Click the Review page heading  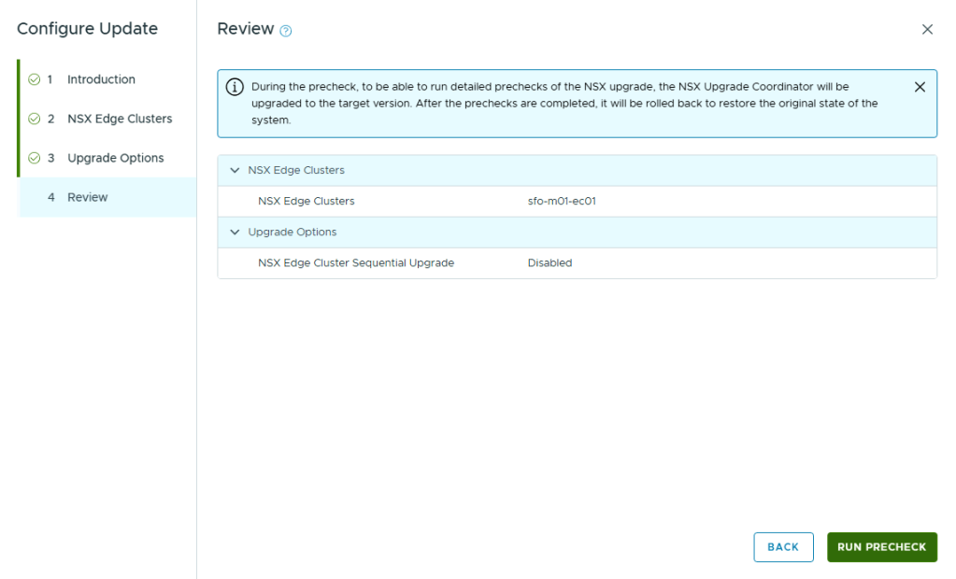point(245,29)
